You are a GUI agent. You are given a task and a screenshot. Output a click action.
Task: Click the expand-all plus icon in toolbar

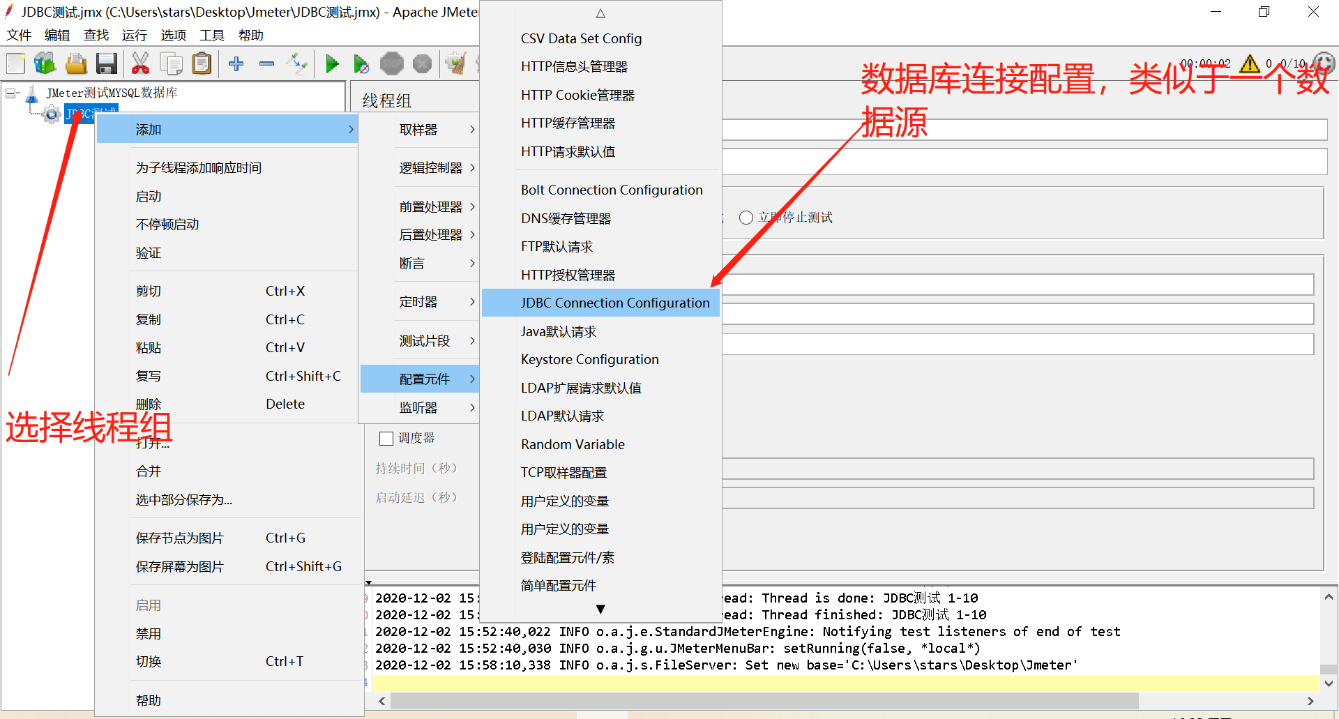click(236, 63)
